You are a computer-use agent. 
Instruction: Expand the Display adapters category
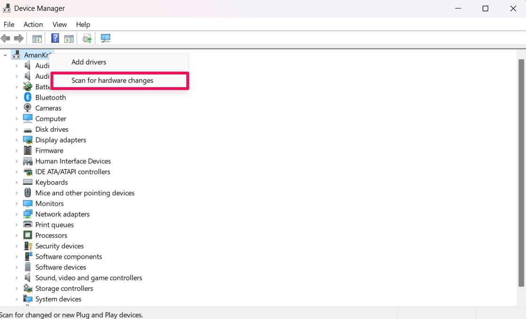tap(17, 140)
